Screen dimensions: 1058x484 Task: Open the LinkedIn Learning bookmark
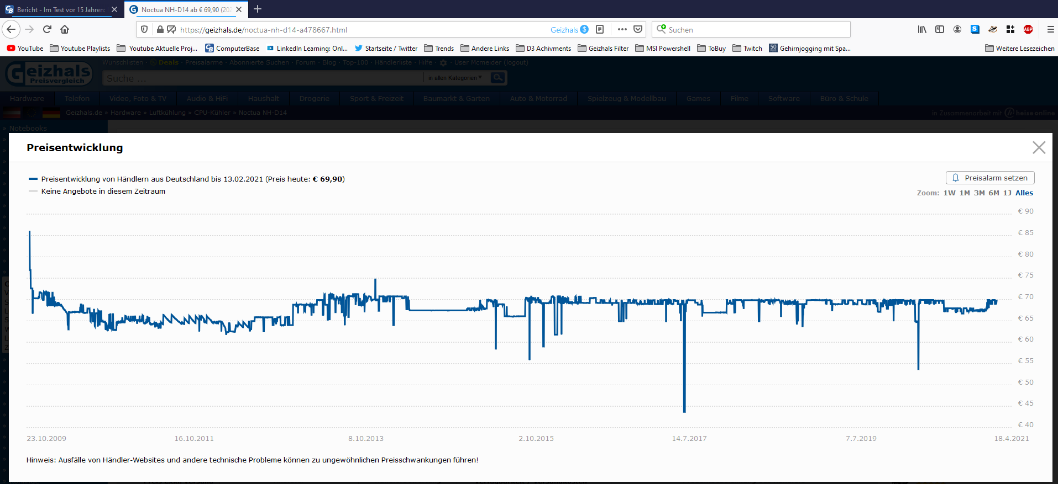[307, 49]
